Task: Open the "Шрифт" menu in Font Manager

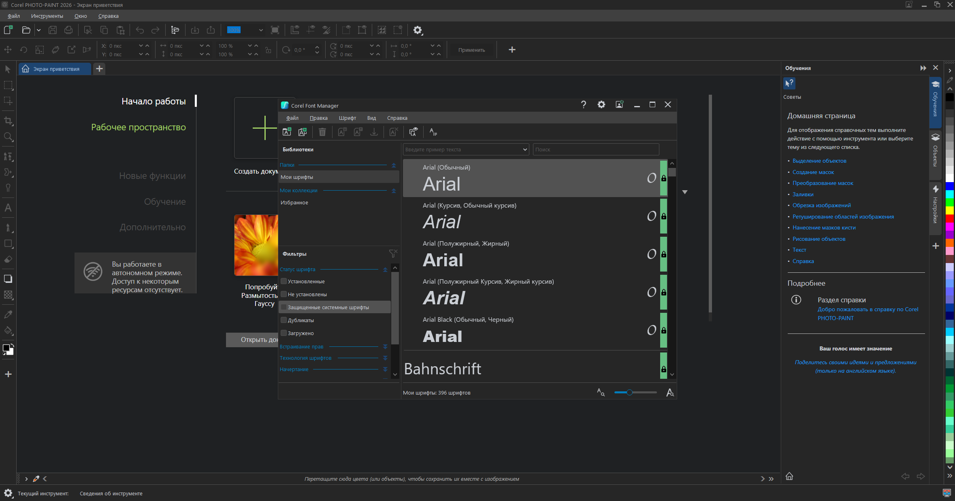Action: pos(347,118)
